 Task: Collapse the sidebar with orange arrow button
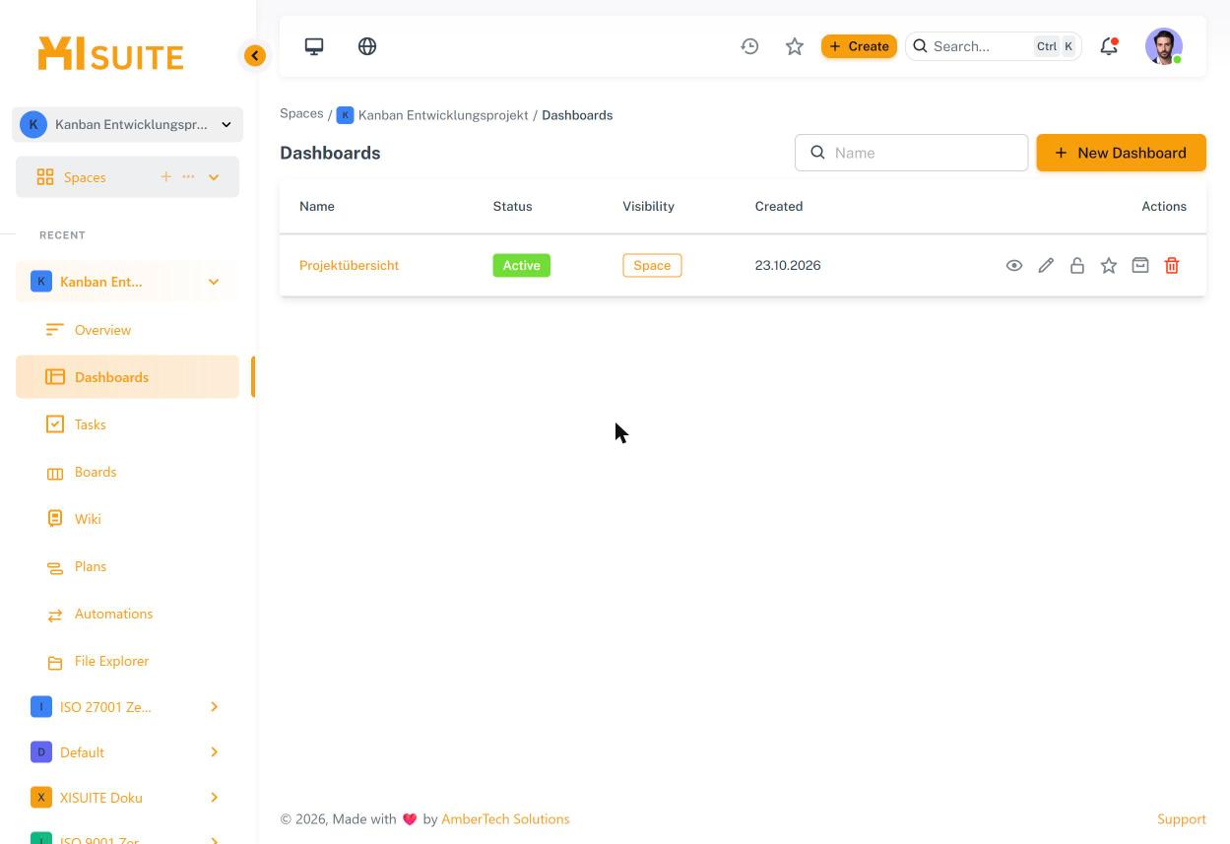pos(255,56)
